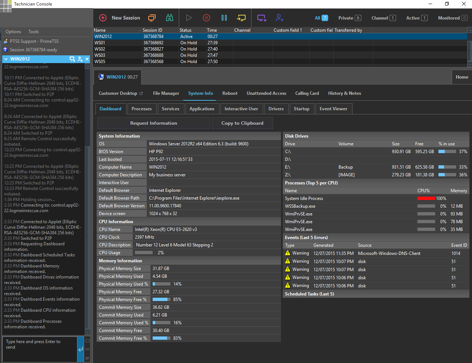Click the link icon beside the chat input
472x363 pixels.
coord(87,349)
